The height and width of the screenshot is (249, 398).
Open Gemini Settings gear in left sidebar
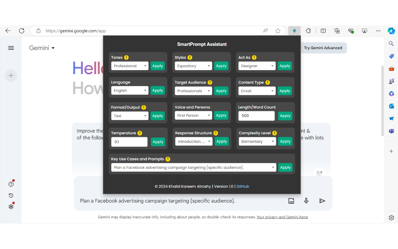click(x=11, y=207)
